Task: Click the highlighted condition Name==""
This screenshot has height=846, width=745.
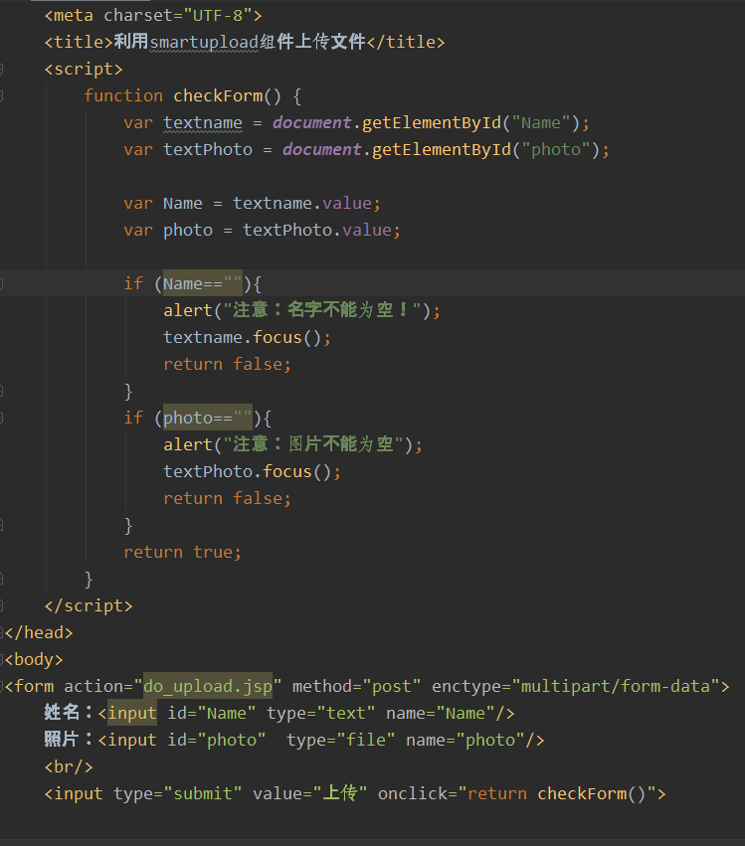Action: point(203,283)
